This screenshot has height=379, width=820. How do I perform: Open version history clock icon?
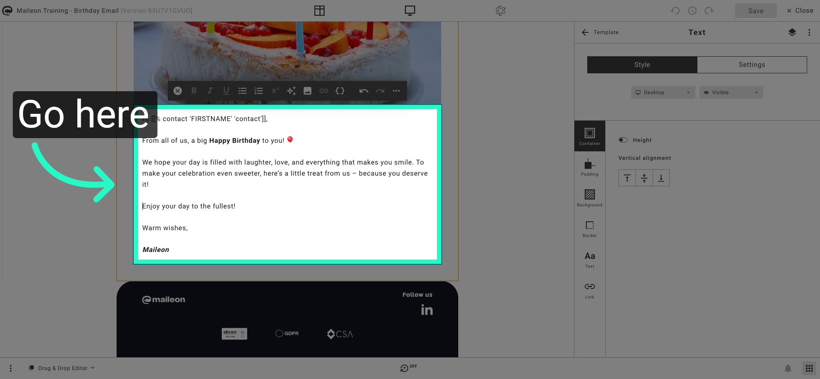point(692,11)
